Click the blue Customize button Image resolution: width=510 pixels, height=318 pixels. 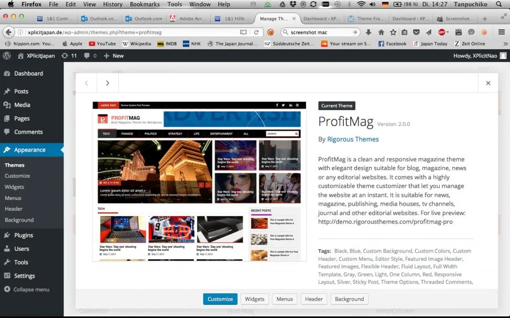220,299
